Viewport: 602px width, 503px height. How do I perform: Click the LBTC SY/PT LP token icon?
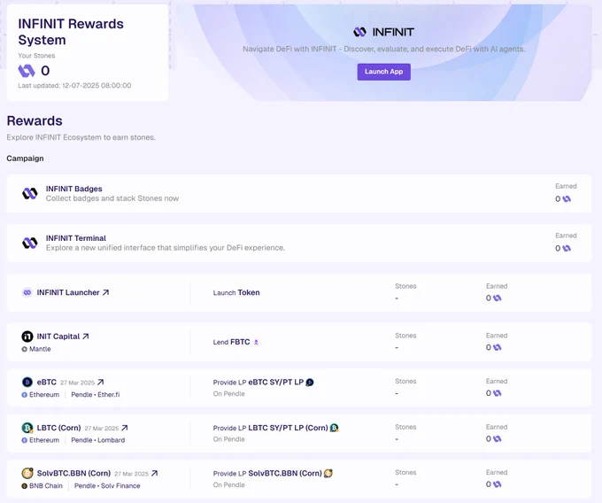tap(334, 428)
